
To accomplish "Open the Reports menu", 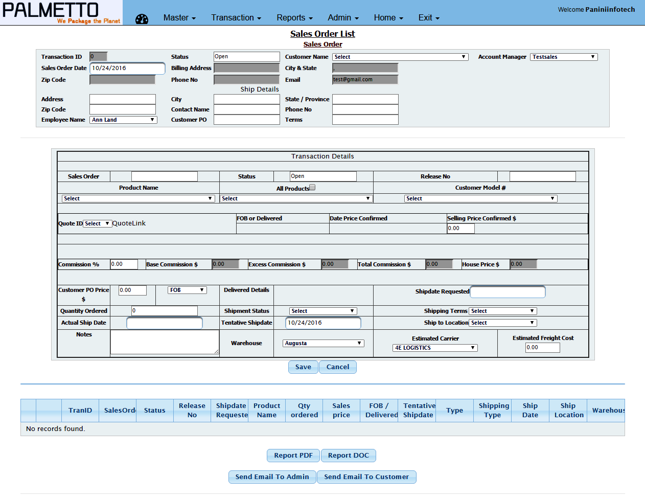I will (294, 18).
